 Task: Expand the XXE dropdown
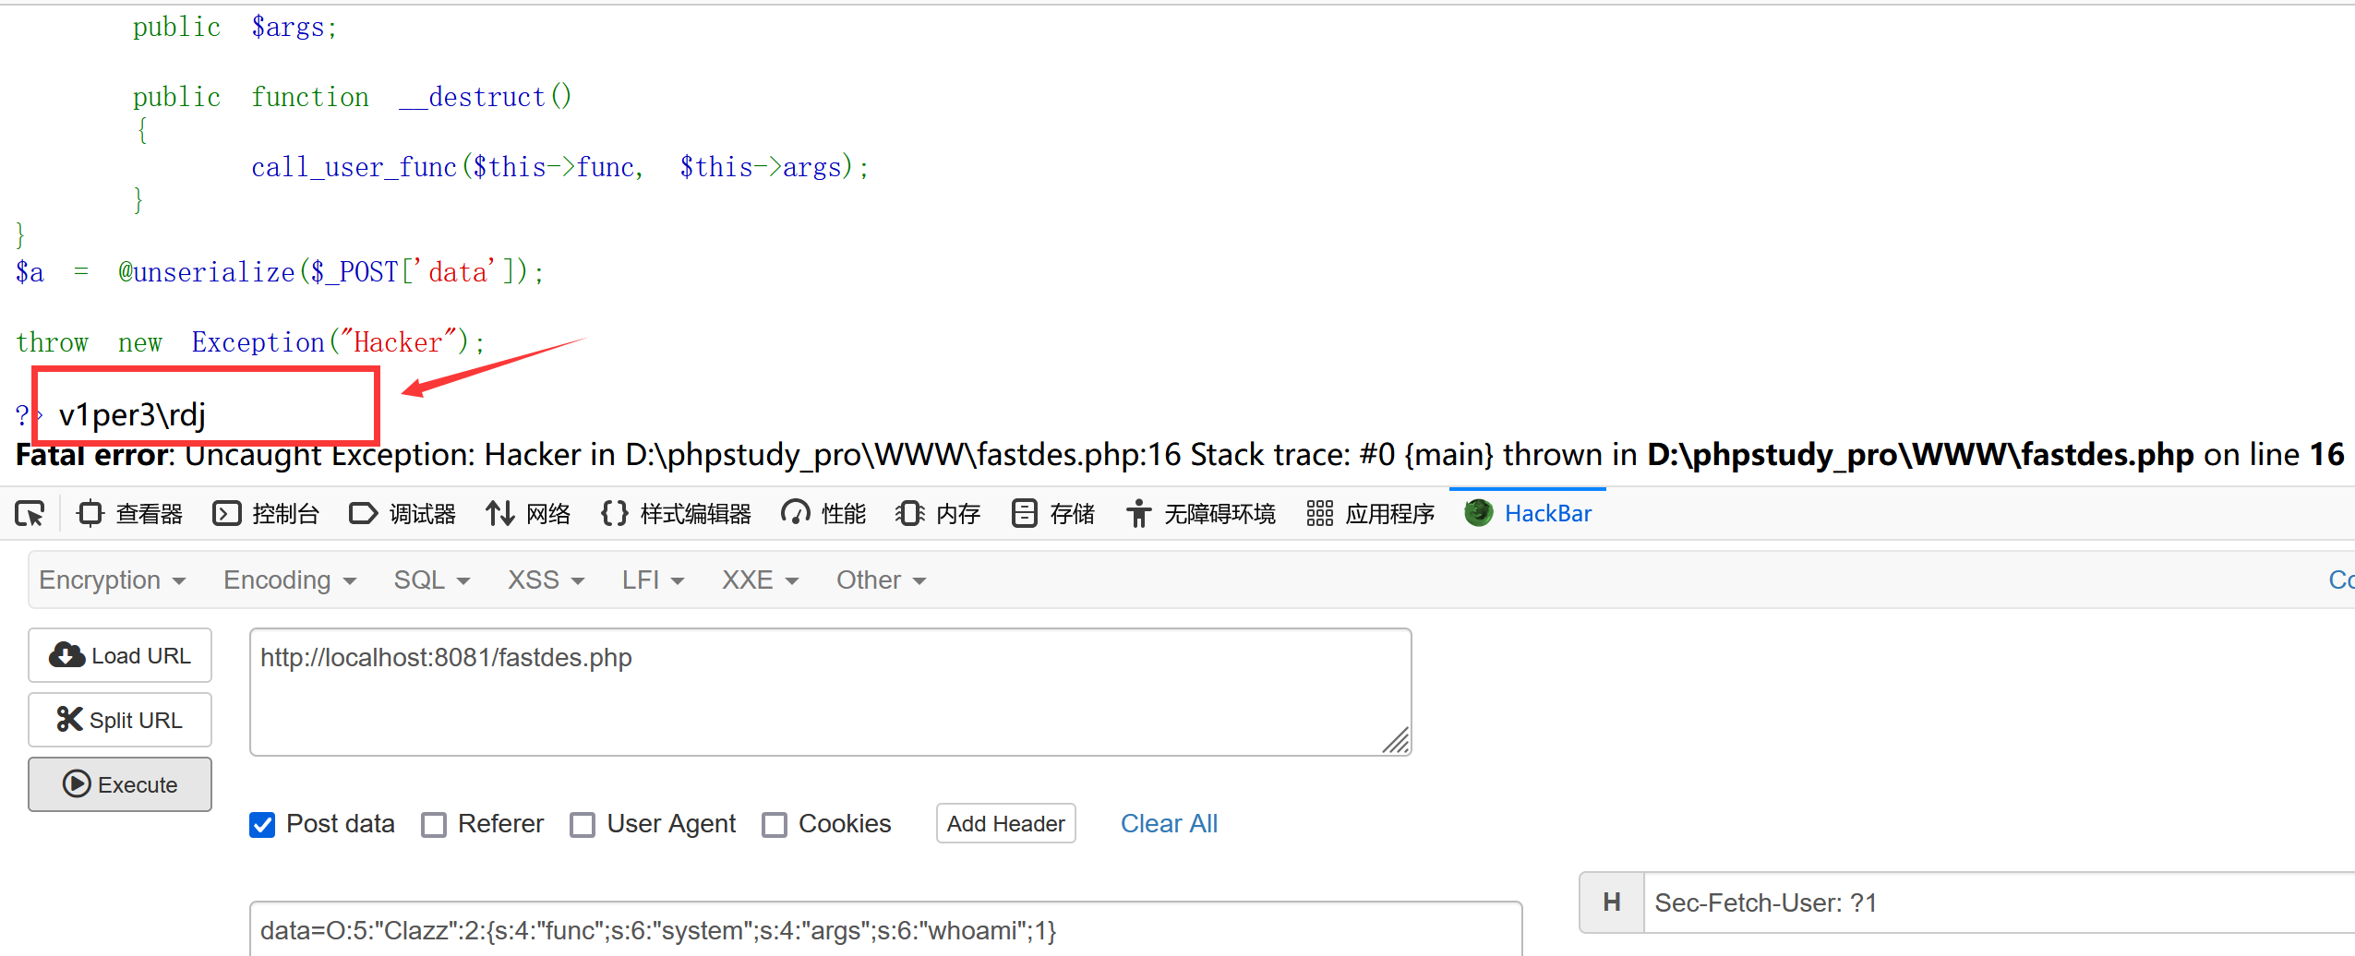pos(761,580)
